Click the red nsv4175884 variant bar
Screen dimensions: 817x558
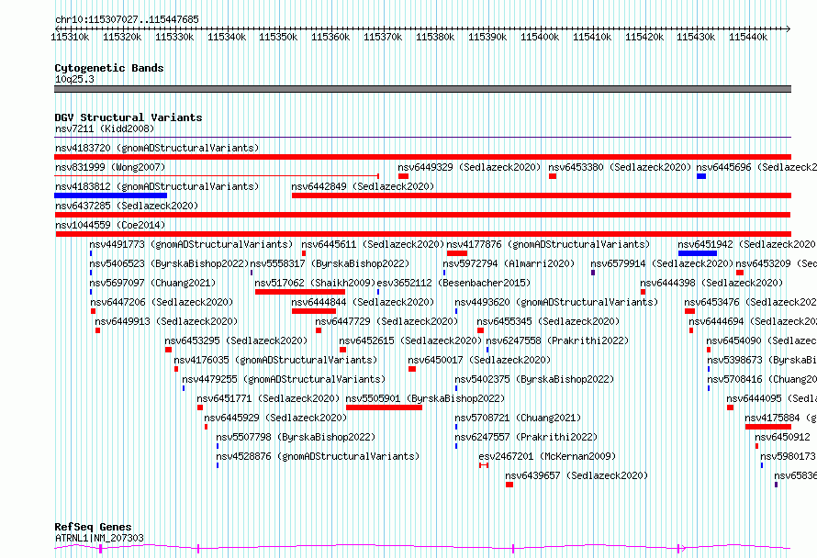768,427
